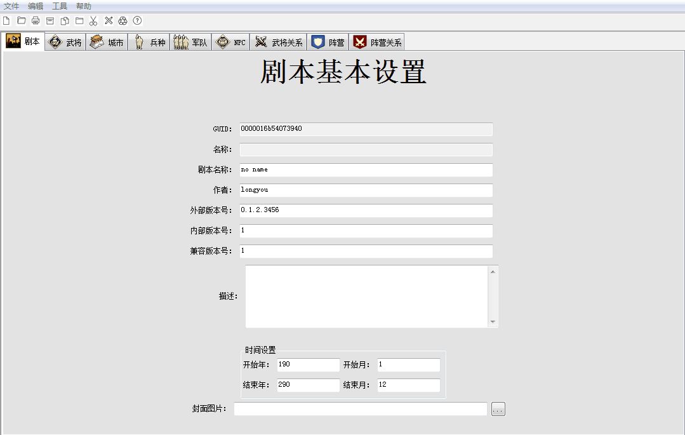Click the new document toolbar icon
The height and width of the screenshot is (435, 685).
(x=6, y=20)
